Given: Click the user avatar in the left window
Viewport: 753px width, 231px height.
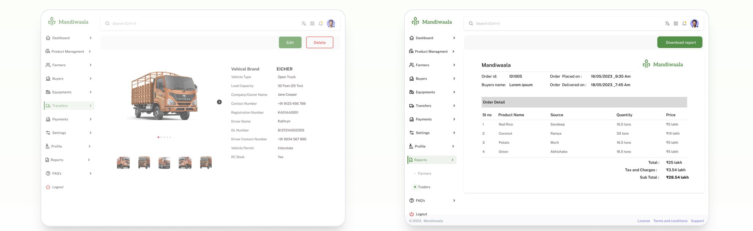Looking at the screenshot, I should coord(331,23).
